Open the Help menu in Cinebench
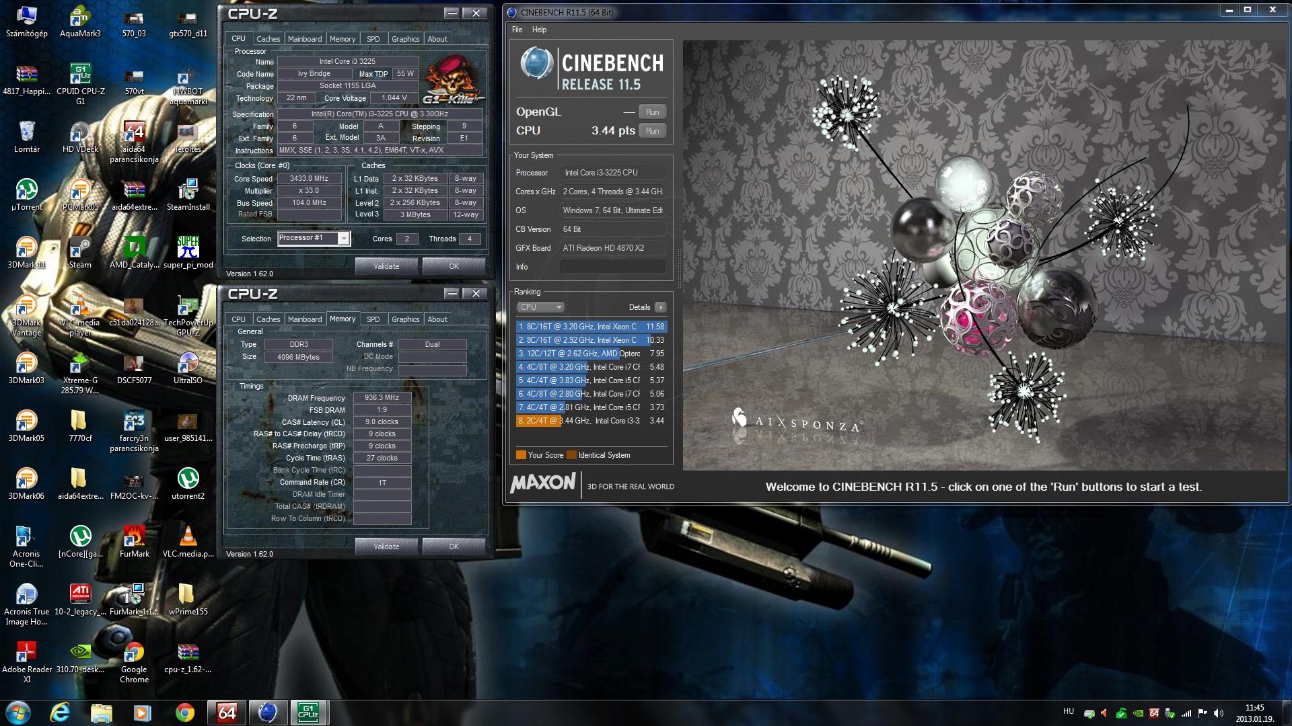 (x=539, y=30)
